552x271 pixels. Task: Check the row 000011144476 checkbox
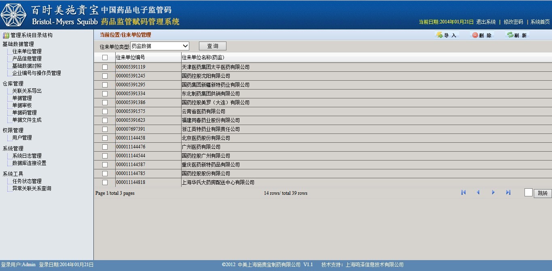point(105,147)
